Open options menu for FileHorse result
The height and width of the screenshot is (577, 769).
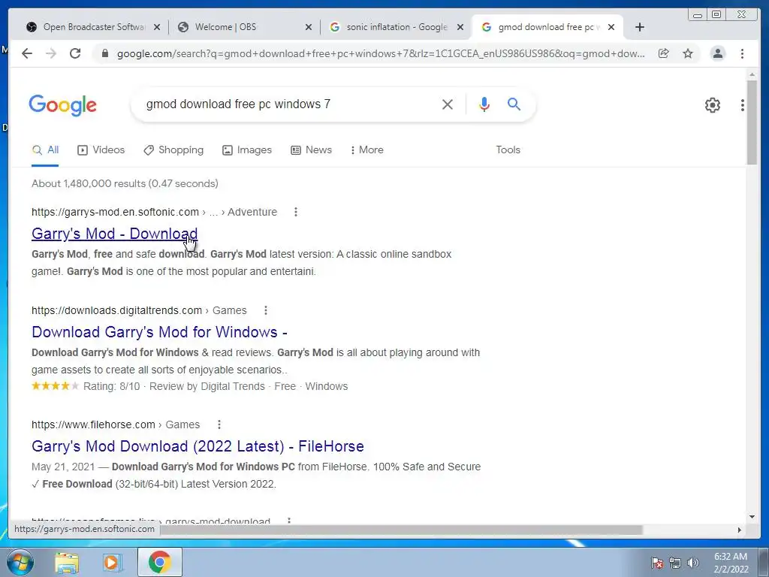pos(219,425)
